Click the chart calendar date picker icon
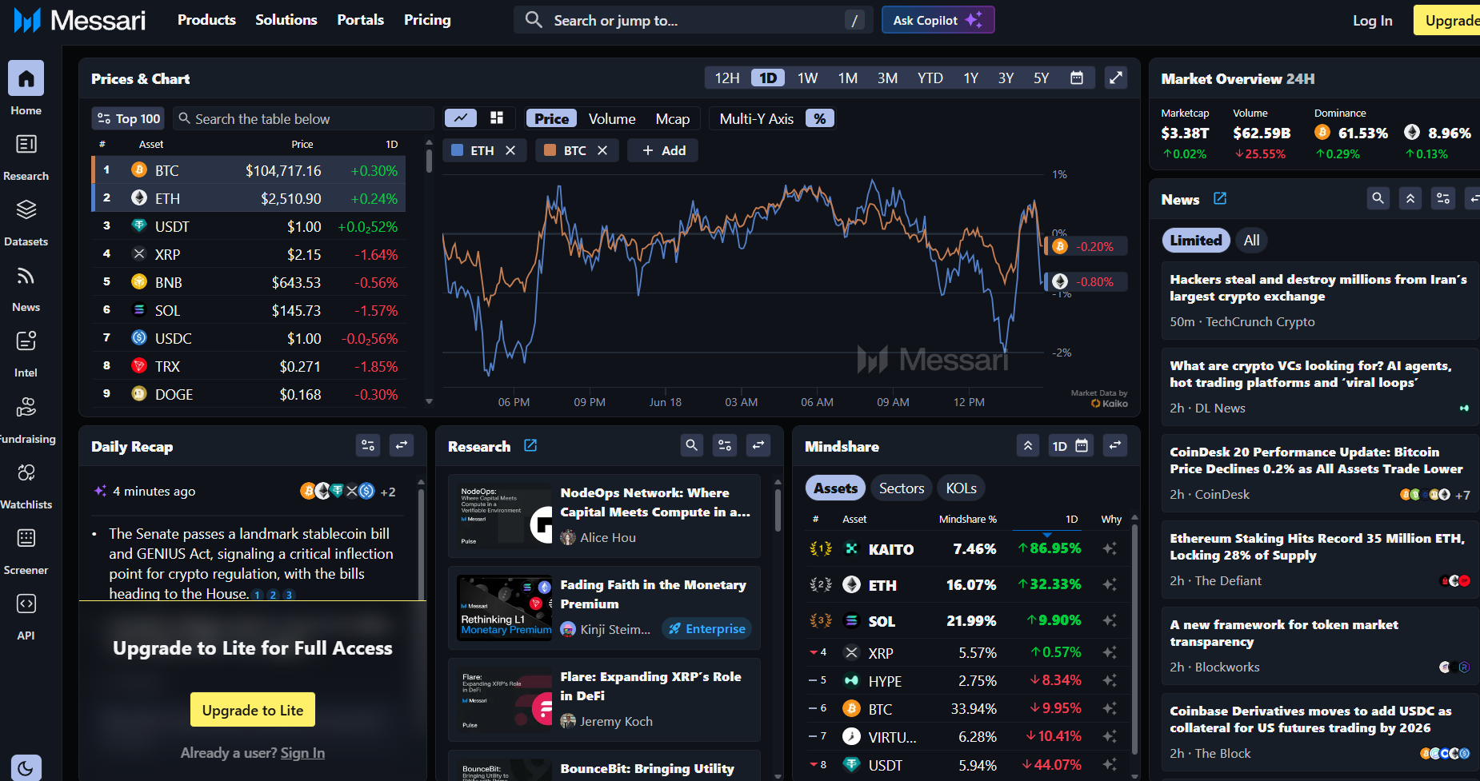This screenshot has height=781, width=1480. (1077, 78)
